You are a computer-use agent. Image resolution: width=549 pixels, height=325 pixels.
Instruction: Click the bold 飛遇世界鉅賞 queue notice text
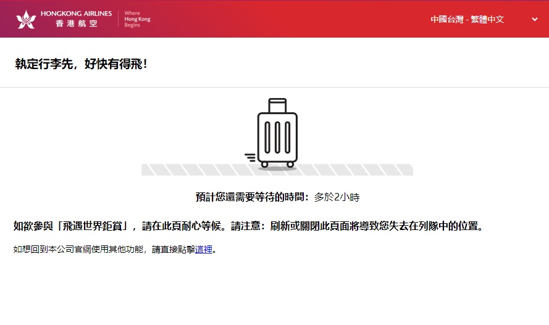247,226
